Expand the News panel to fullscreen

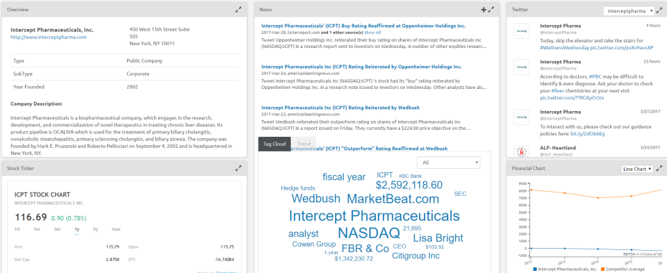[x=491, y=9]
